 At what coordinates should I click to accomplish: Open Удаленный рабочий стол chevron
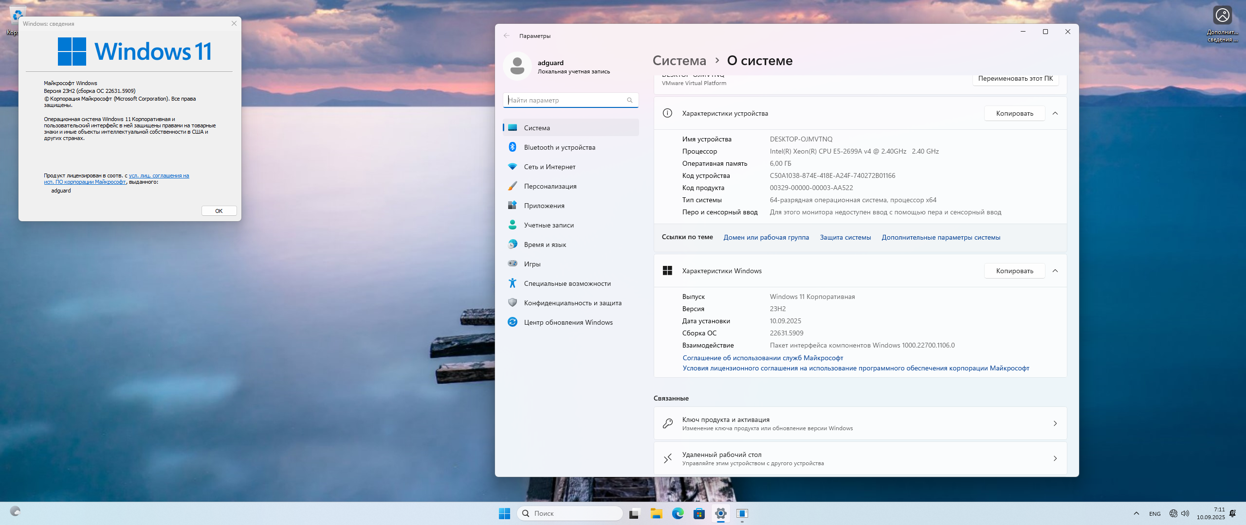tap(1055, 458)
